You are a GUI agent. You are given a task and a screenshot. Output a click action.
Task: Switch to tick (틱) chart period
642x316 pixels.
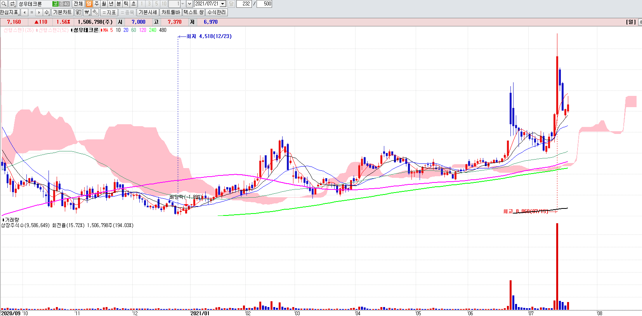126,4
